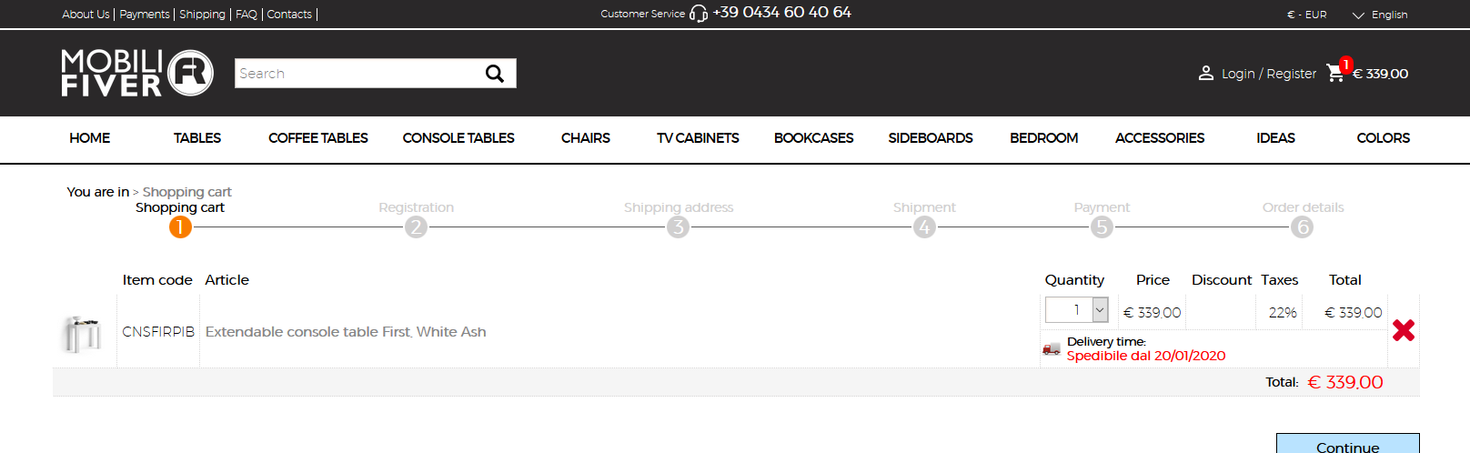This screenshot has height=453, width=1470.
Task: Click step 6 Order details circle
Action: (1303, 226)
